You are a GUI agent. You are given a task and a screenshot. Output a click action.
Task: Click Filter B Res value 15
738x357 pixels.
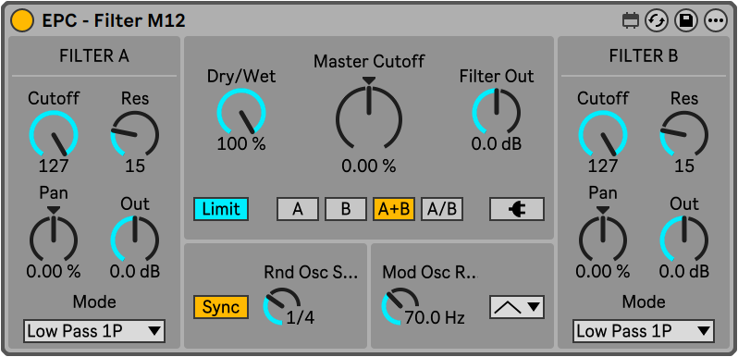coord(683,166)
